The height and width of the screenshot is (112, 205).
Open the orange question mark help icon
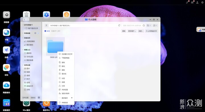click(66, 14)
